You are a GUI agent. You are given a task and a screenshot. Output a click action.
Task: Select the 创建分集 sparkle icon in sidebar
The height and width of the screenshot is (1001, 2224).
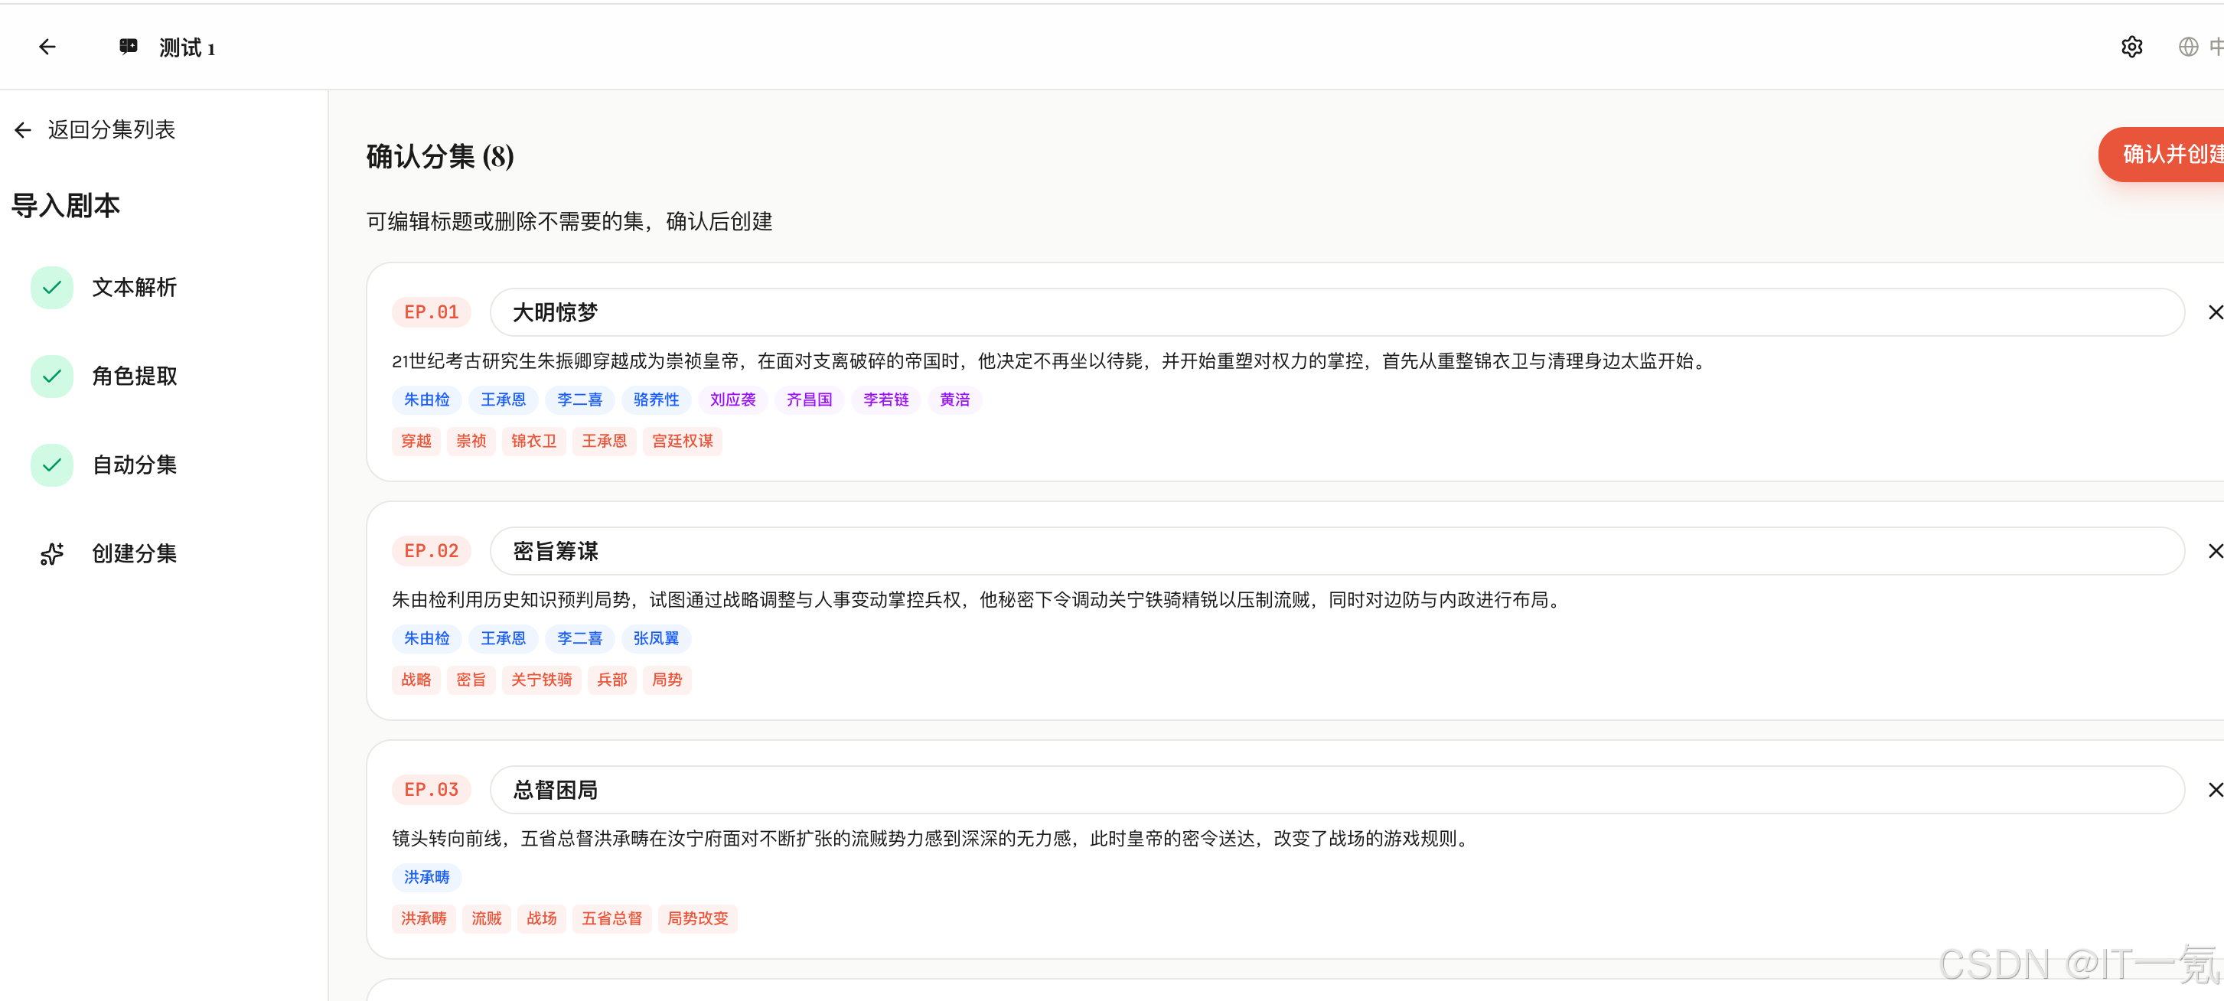(52, 553)
